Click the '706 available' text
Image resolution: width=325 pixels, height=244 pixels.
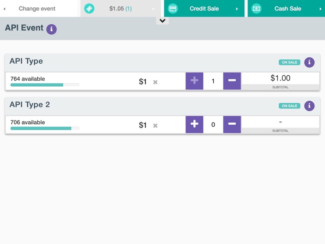pyautogui.click(x=28, y=122)
